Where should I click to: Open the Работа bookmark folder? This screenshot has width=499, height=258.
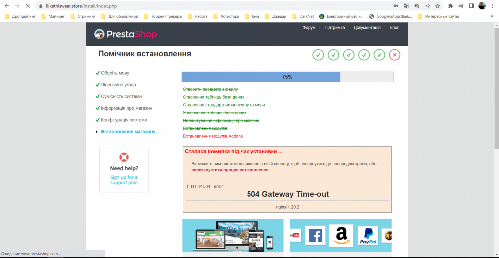pyautogui.click(x=198, y=16)
